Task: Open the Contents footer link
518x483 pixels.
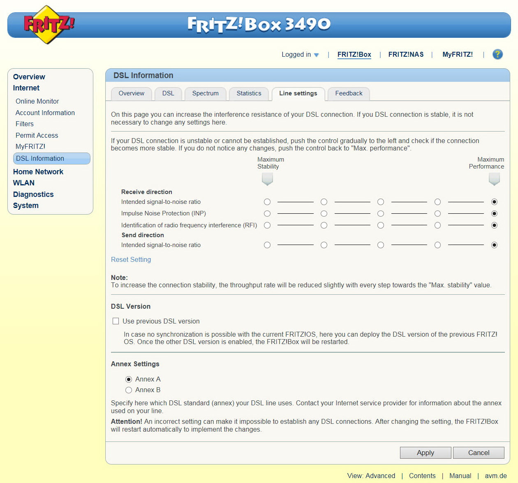Action: [x=422, y=476]
